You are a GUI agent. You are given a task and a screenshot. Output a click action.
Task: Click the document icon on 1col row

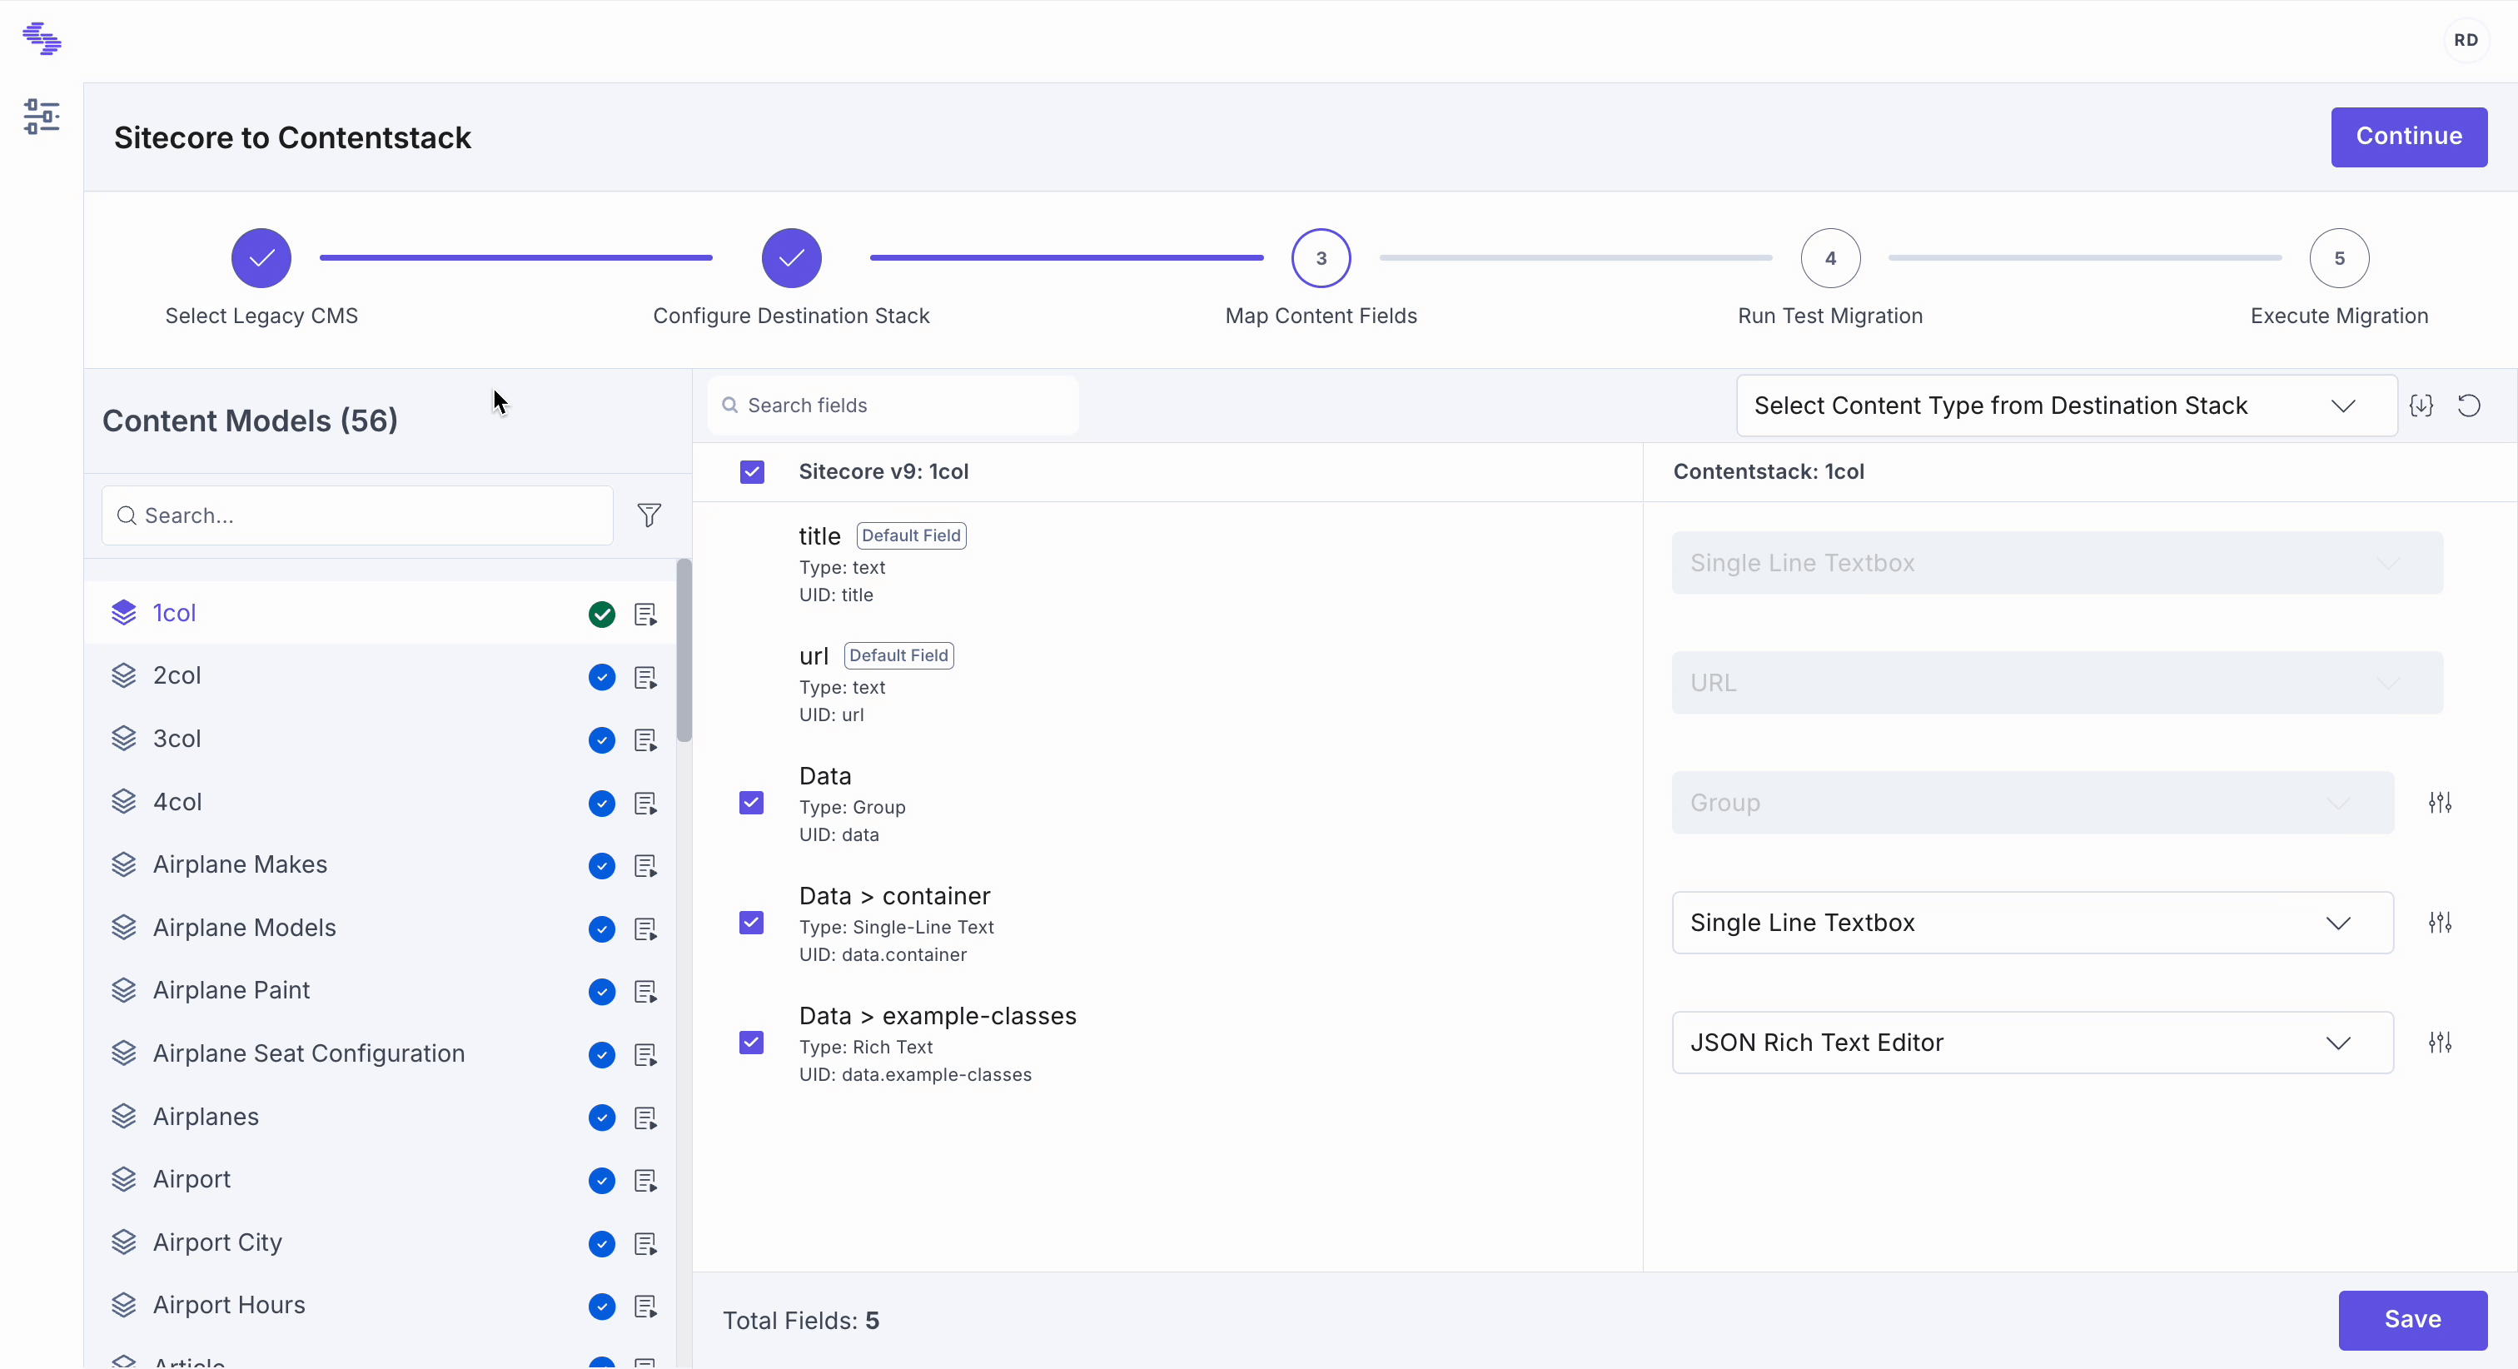(645, 614)
